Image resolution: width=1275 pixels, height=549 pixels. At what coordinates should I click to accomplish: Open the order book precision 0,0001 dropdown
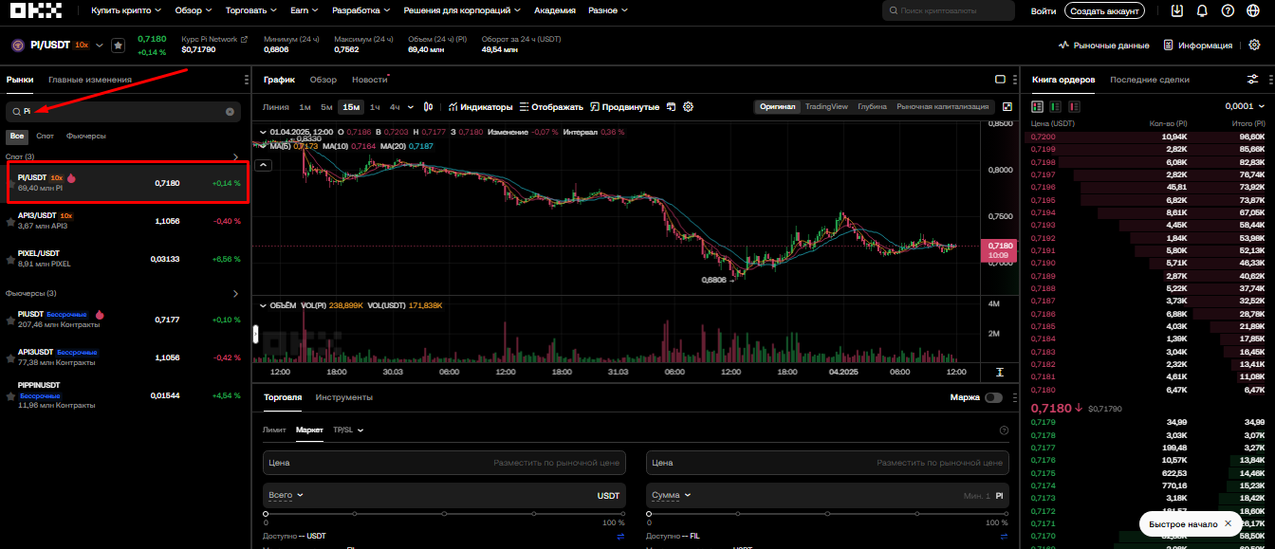click(x=1245, y=106)
